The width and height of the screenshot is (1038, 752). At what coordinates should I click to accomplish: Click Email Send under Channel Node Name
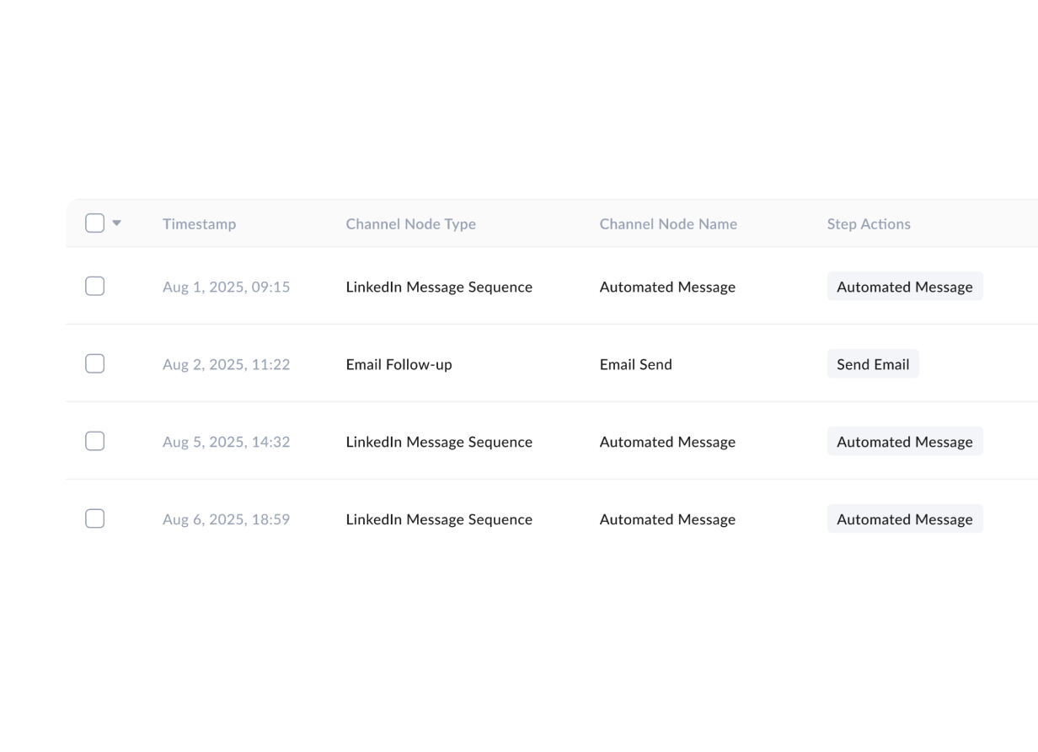pyautogui.click(x=635, y=363)
